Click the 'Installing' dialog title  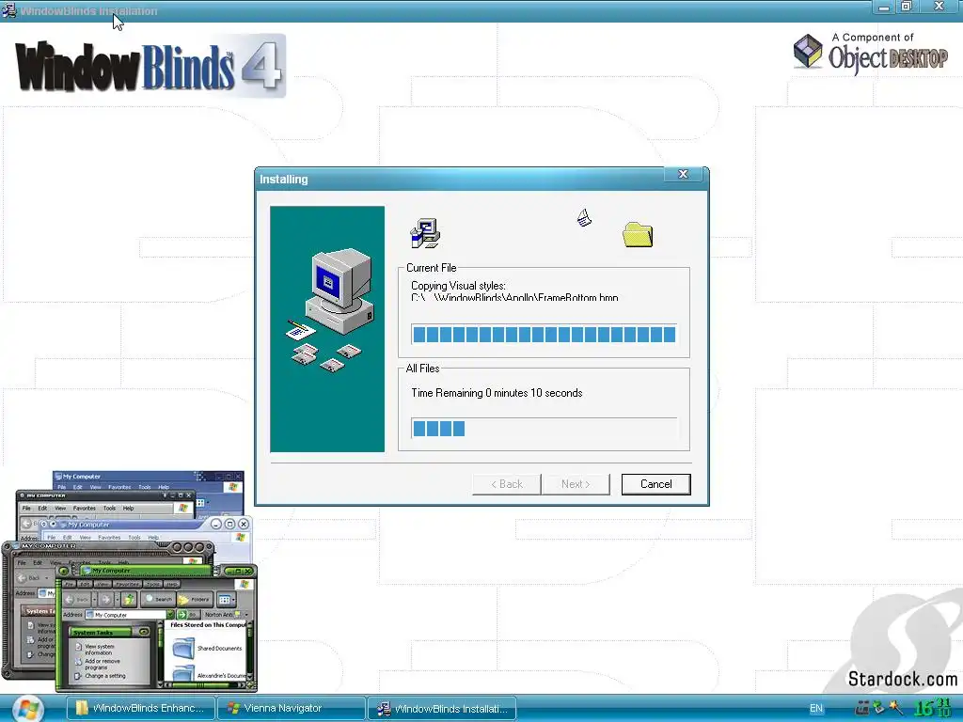284,180
